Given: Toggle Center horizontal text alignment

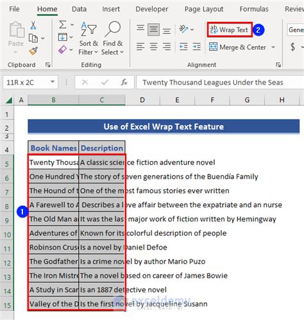Looking at the screenshot, I should pos(153,47).
